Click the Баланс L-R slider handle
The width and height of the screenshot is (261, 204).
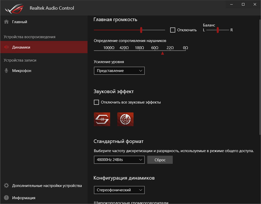(x=218, y=30)
